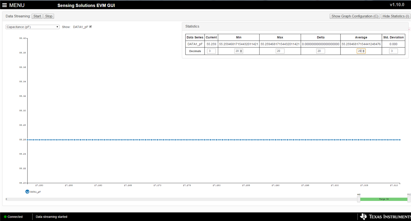Start data streaming
Screen dimensions: 411x221
37,16
